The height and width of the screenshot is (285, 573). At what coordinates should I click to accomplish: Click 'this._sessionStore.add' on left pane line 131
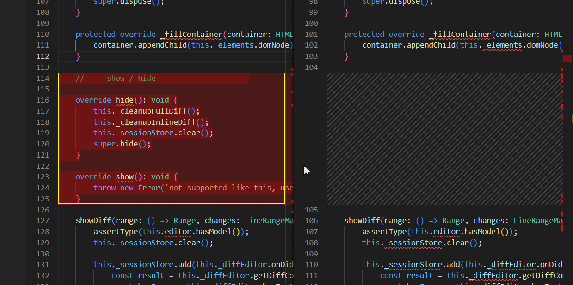tap(142, 264)
